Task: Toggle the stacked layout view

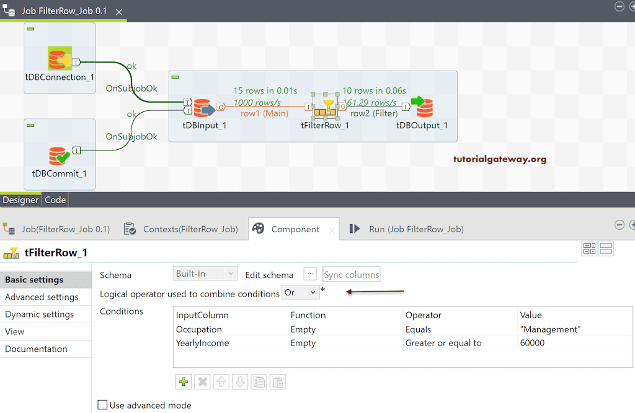Action: coord(605,248)
